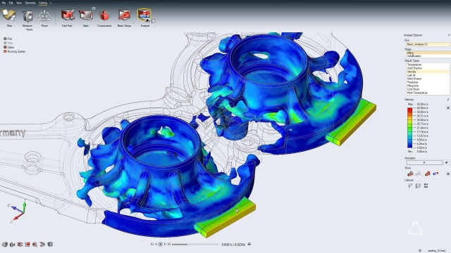Open velocity legend options menu

click(448, 108)
